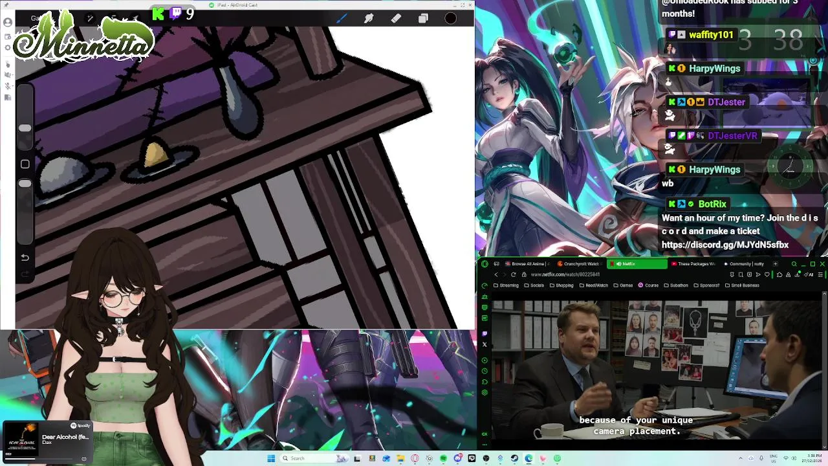Open the Procreate layers panel
Image resolution: width=828 pixels, height=466 pixels.
(423, 18)
